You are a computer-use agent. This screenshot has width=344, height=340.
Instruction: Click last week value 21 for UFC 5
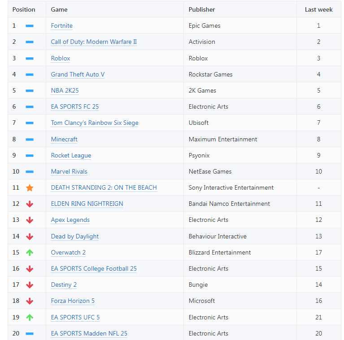[318, 318]
